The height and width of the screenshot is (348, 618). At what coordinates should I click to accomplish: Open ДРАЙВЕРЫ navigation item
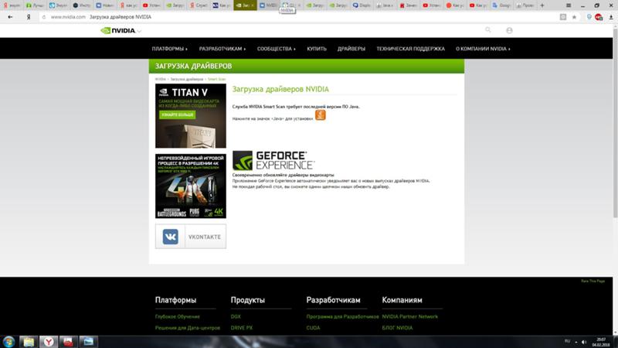click(351, 49)
